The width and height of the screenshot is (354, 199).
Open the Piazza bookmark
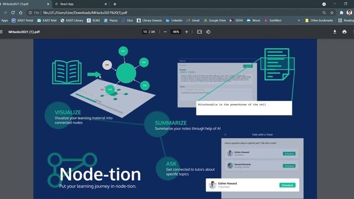[111, 20]
